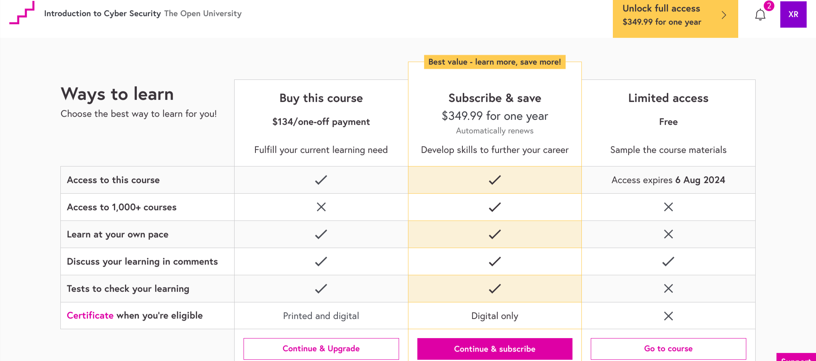816x361 pixels.
Task: Click Limited access X for learn at own pace
Action: (668, 234)
